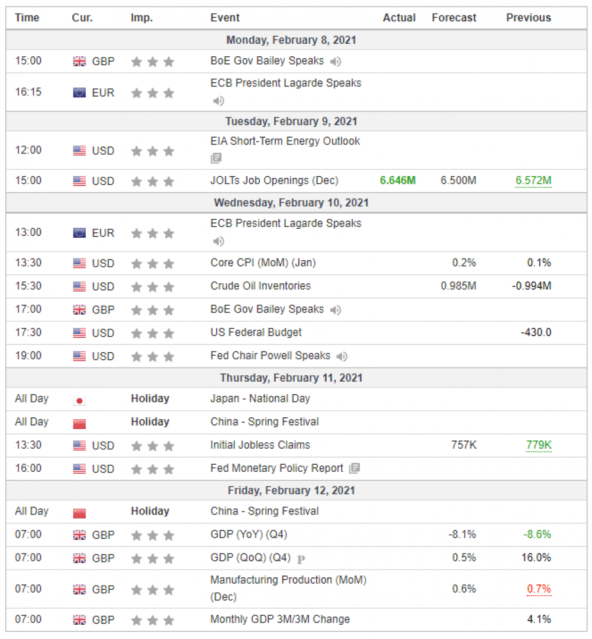Click the Monday, February 8, 2021 date header
The height and width of the screenshot is (639, 592).
[291, 40]
